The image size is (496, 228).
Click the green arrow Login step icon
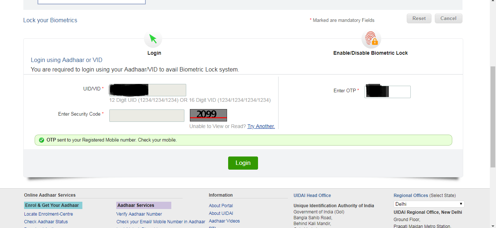[153, 39]
